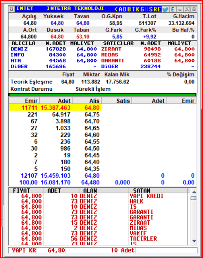Click the INTETRA TEKNOLOJI company name
This screenshot has height=258, width=203.
(x=75, y=8)
